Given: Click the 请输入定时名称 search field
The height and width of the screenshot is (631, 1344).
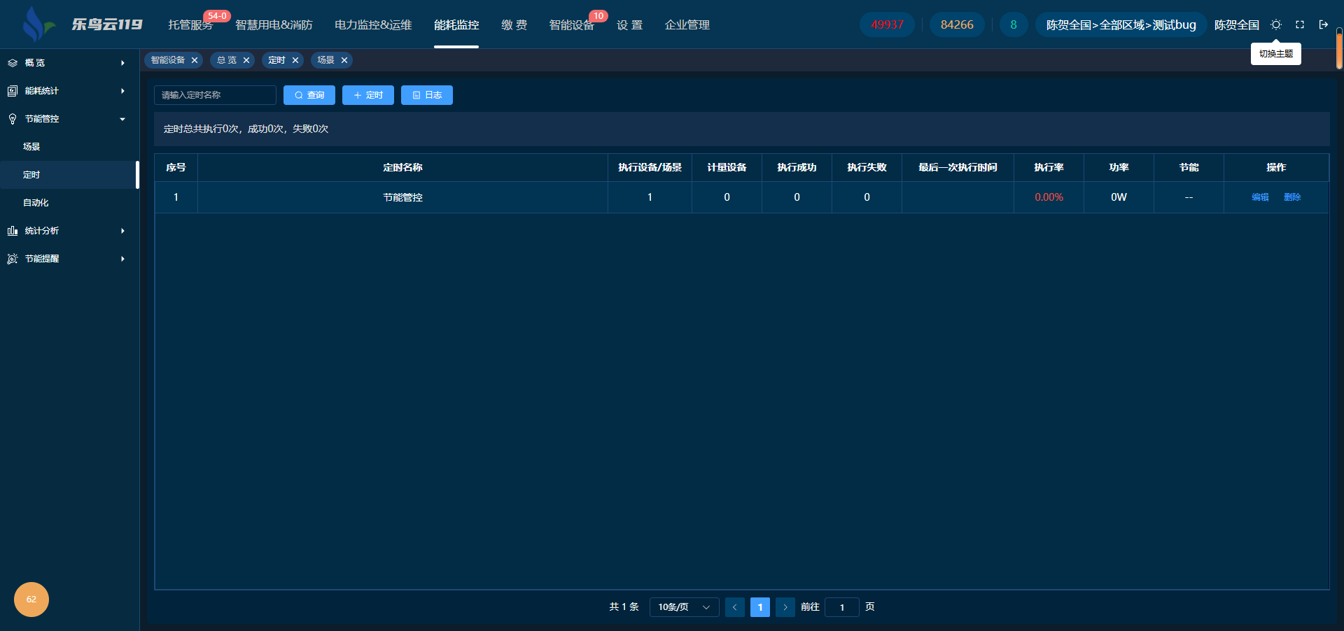Looking at the screenshot, I should point(215,95).
